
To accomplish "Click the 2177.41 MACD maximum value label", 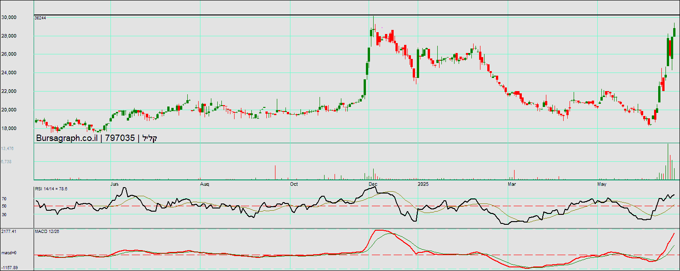I will tap(9, 232).
